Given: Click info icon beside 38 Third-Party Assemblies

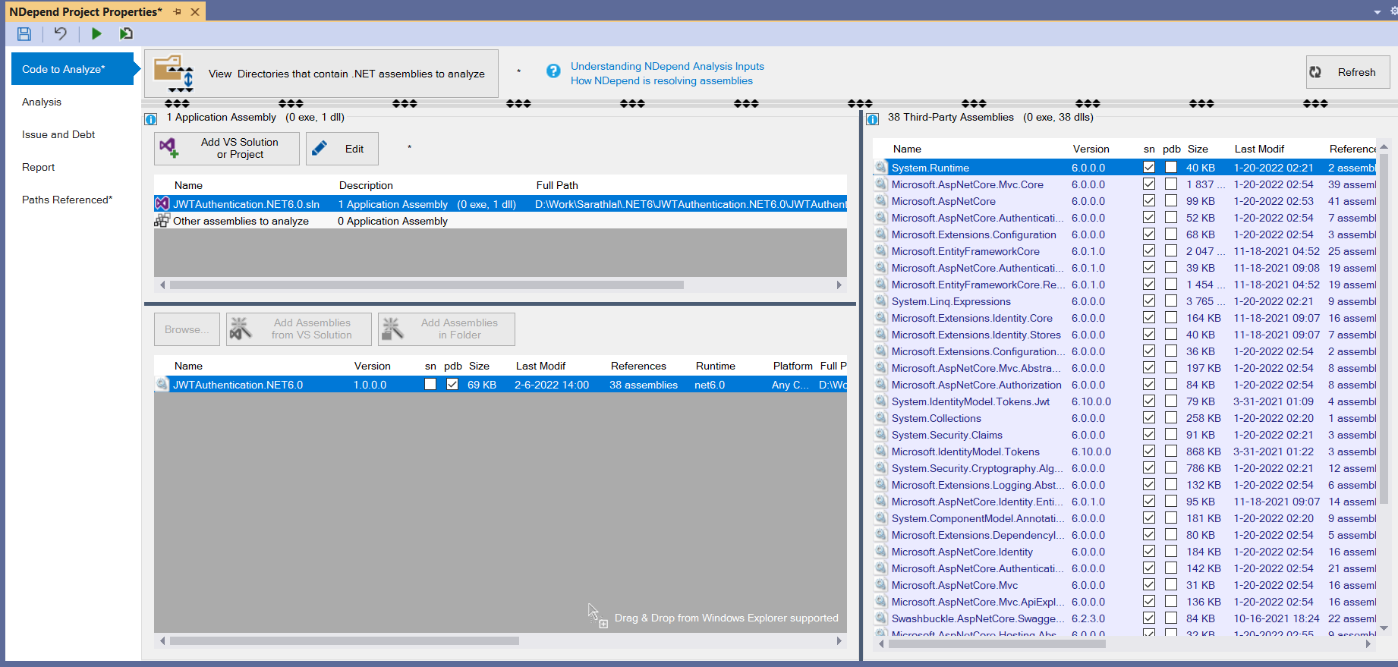Looking at the screenshot, I should point(873,118).
